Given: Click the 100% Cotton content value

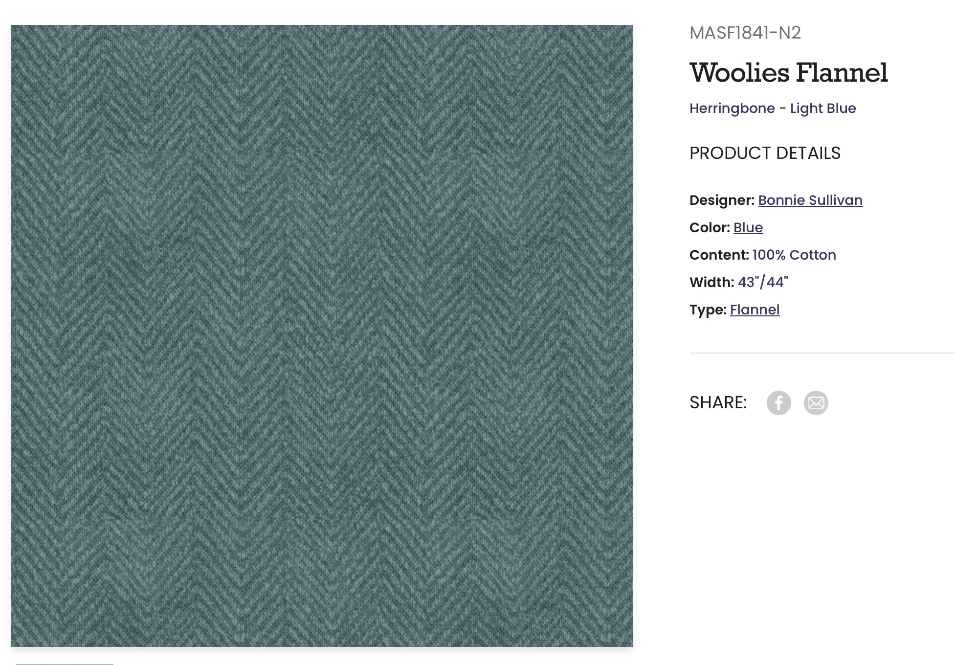Looking at the screenshot, I should [x=794, y=255].
